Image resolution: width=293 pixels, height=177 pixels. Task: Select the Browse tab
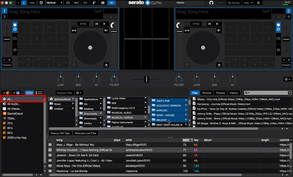tap(207, 93)
